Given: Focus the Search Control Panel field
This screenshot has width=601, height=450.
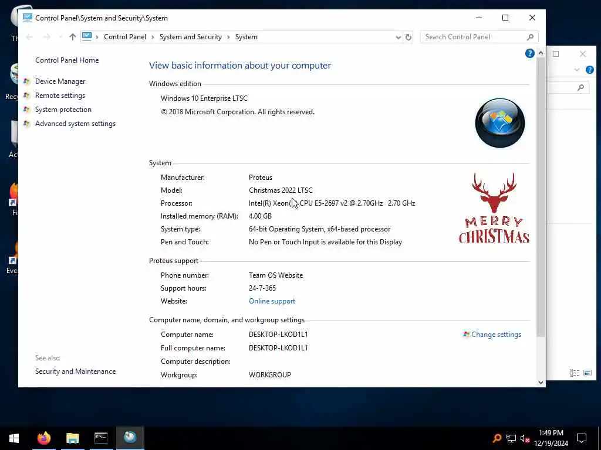Looking at the screenshot, I should click(474, 37).
